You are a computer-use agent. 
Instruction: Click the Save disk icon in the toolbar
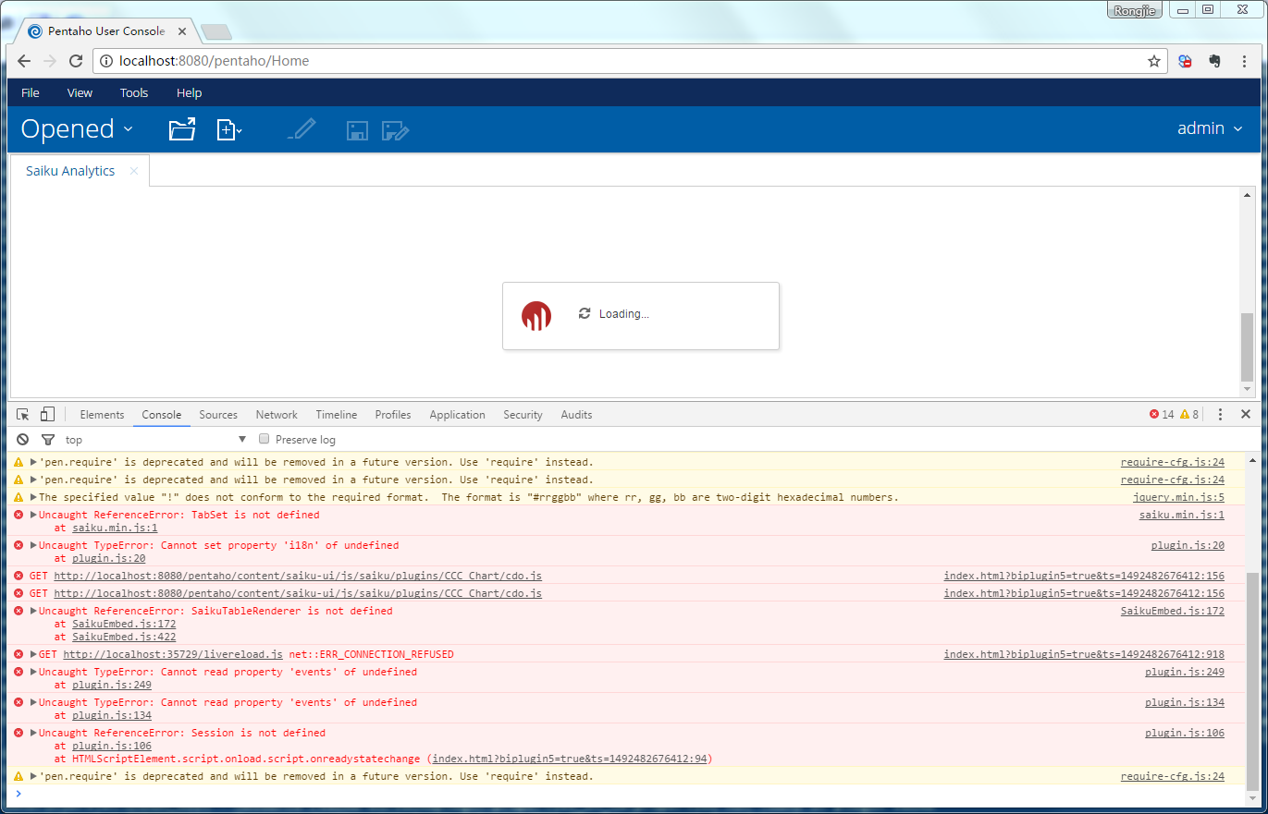[x=358, y=131]
